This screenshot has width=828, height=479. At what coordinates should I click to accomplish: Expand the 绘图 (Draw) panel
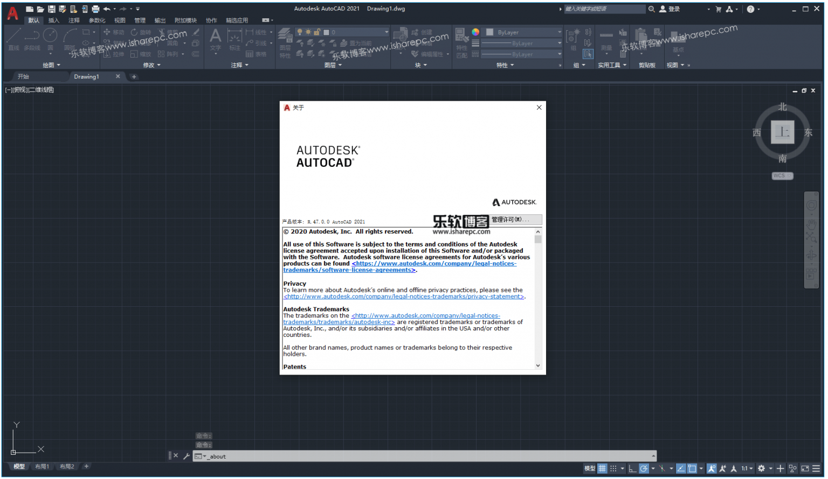point(52,65)
